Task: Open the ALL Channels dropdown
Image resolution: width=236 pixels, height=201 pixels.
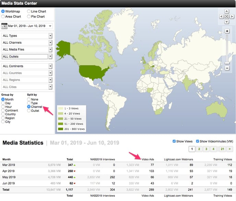Action: 50,43
